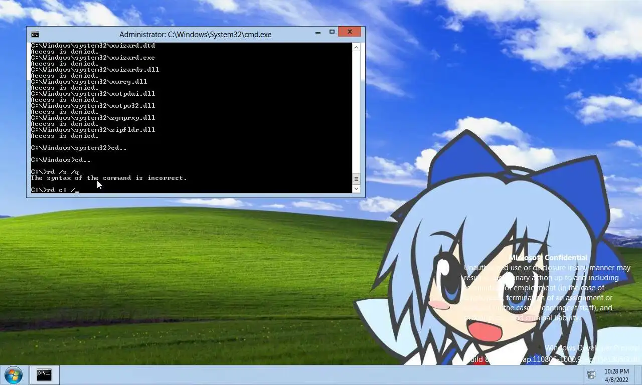Open the clock showing 10:28 PM
The height and width of the screenshot is (385, 642).
tap(616, 375)
